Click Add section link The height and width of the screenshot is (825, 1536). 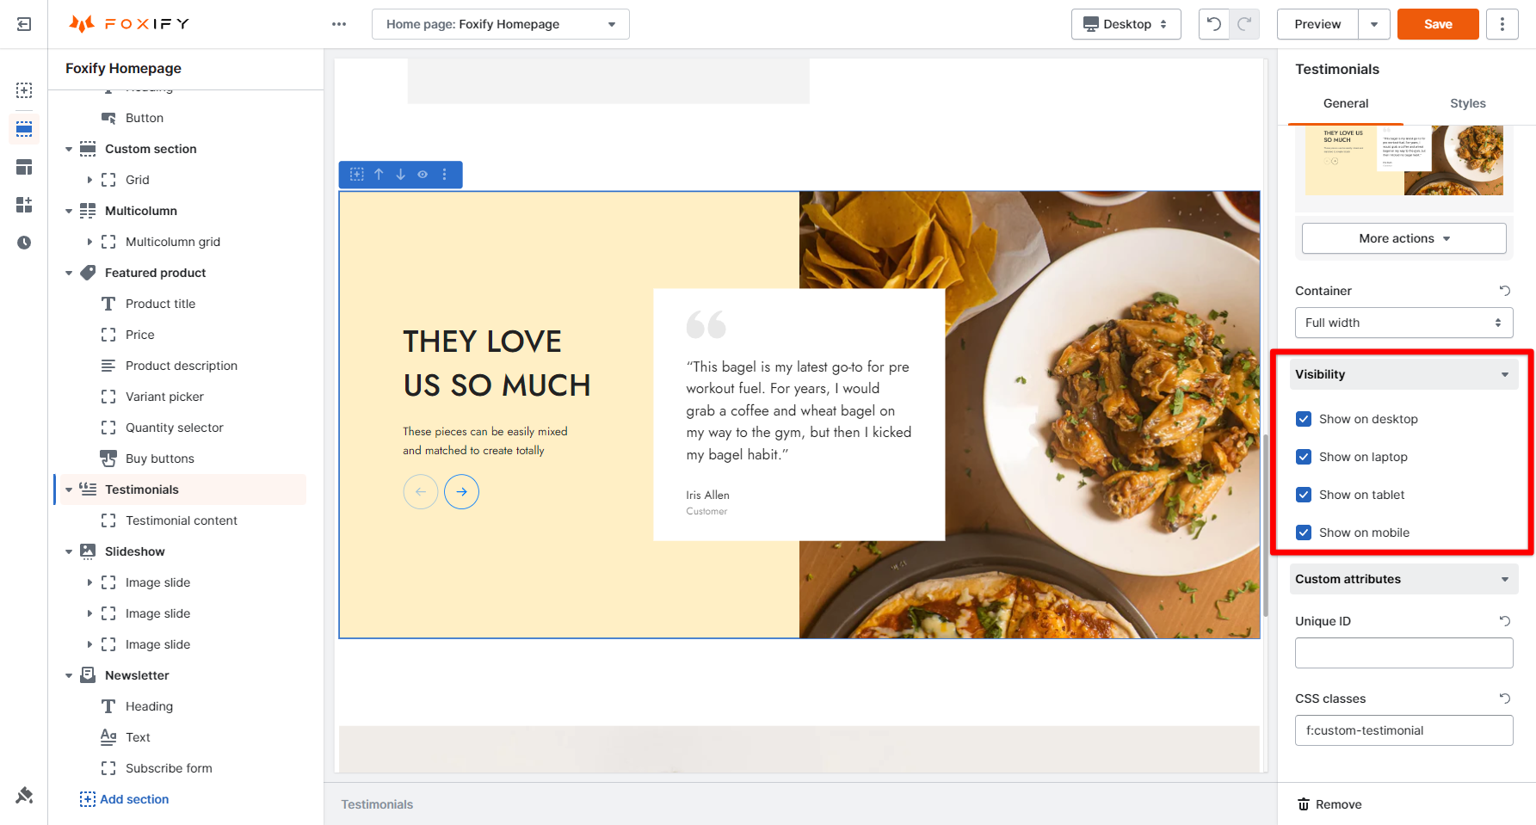(125, 799)
